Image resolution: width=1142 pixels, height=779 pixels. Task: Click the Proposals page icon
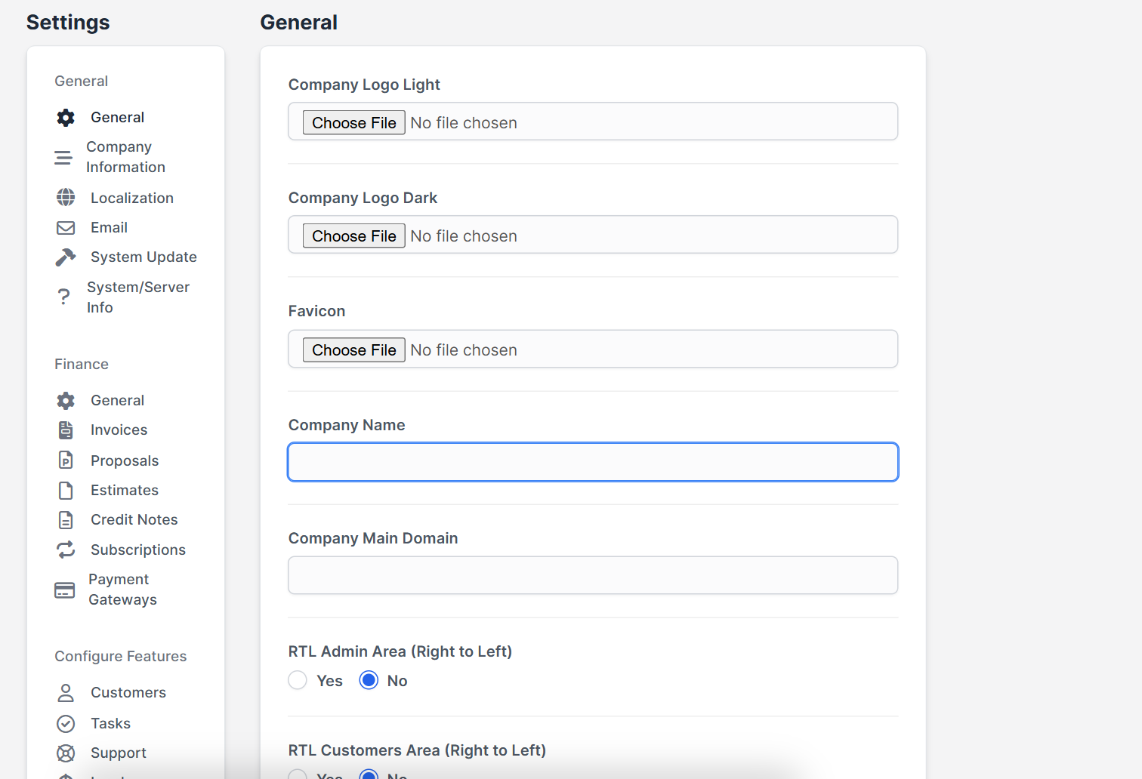pos(66,460)
